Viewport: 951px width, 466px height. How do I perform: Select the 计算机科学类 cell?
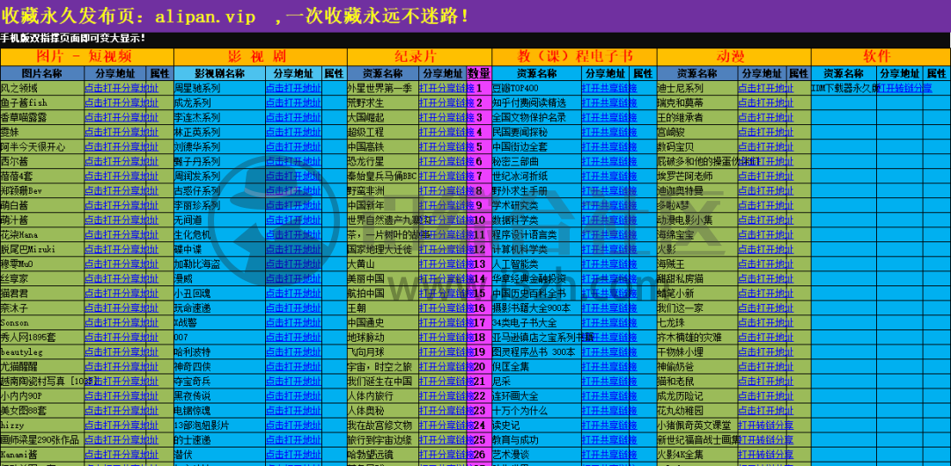coord(536,248)
